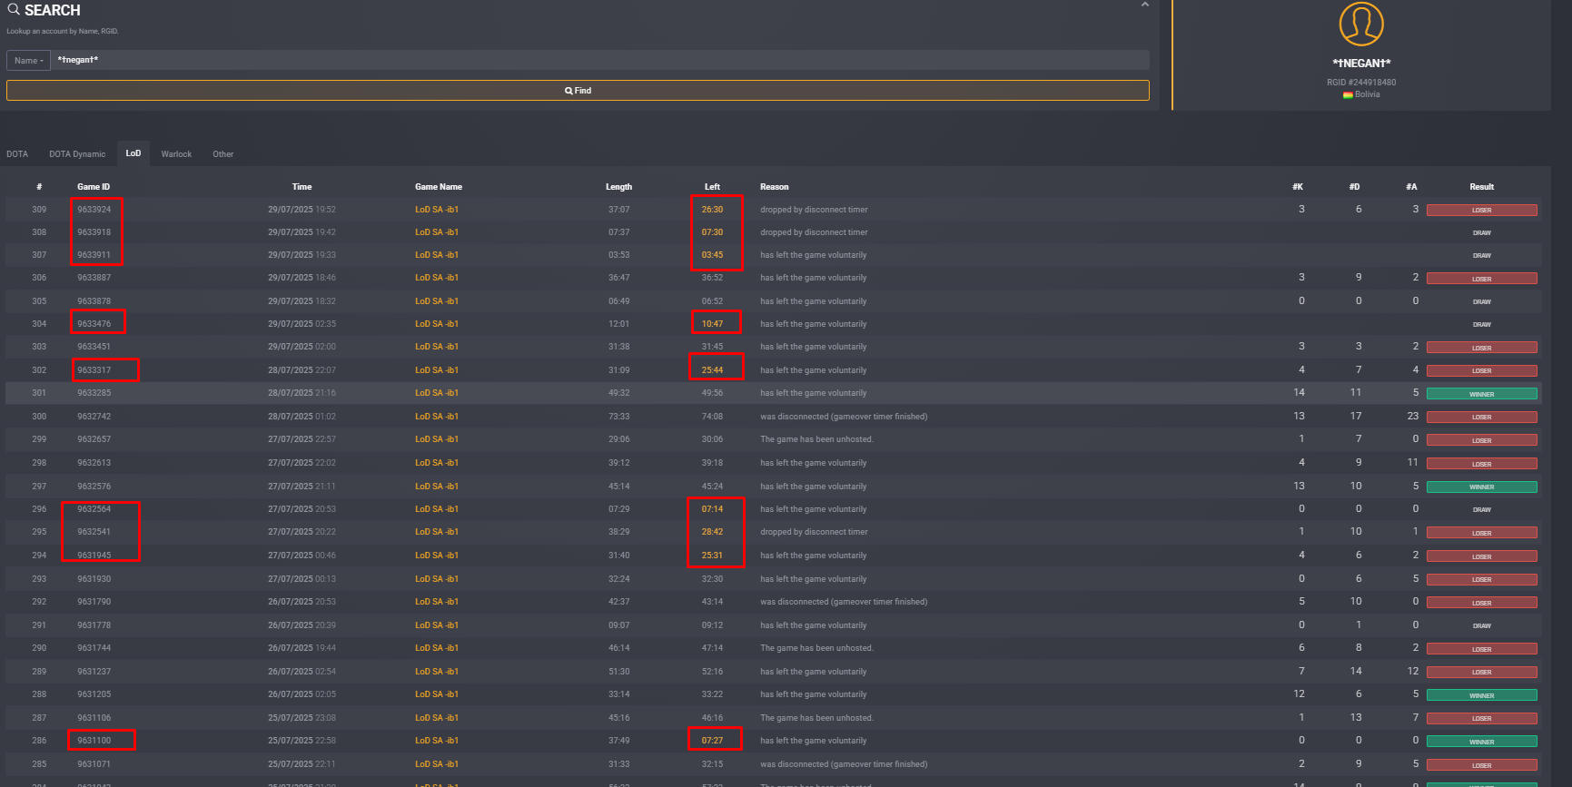The image size is (1572, 787).
Task: Click the Length column header
Action: 618,187
